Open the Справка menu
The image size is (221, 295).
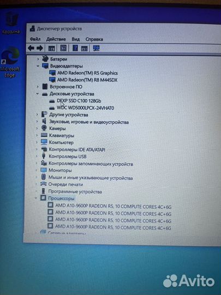click(x=94, y=39)
